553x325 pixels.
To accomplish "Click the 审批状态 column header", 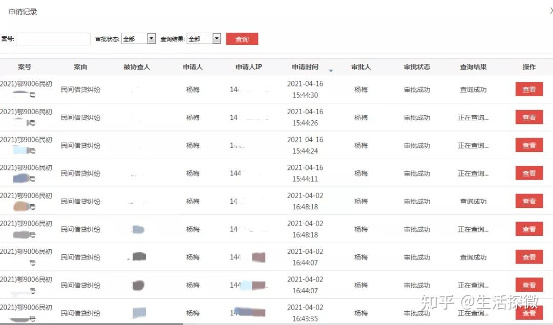I will [417, 67].
